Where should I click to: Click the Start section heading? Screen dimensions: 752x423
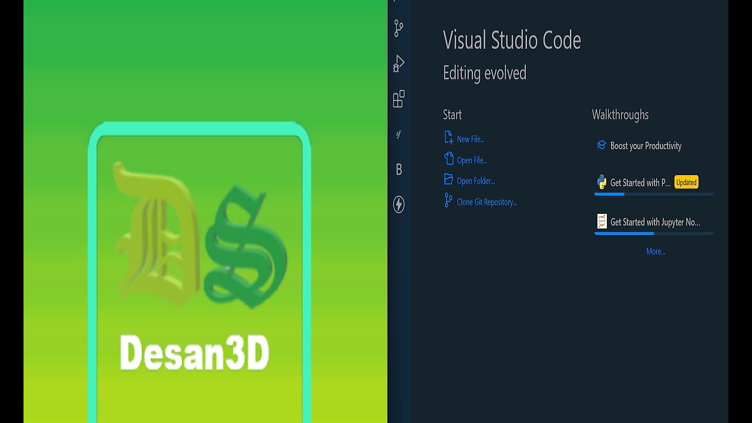[x=452, y=115]
